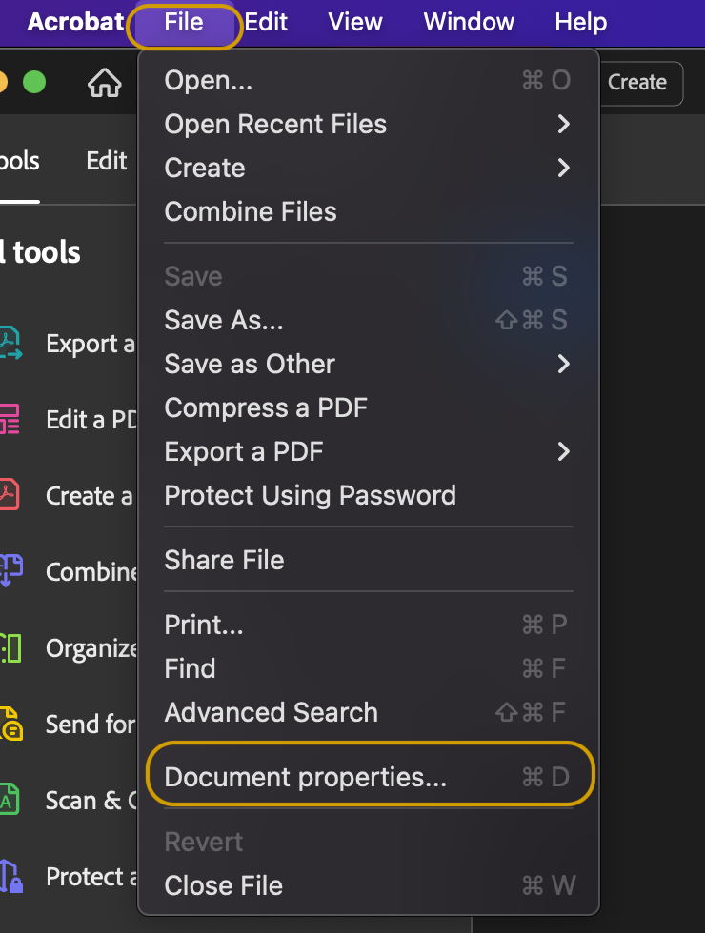Viewport: 705px width, 933px height.
Task: Click the Send for signature tool icon
Action: 10,725
